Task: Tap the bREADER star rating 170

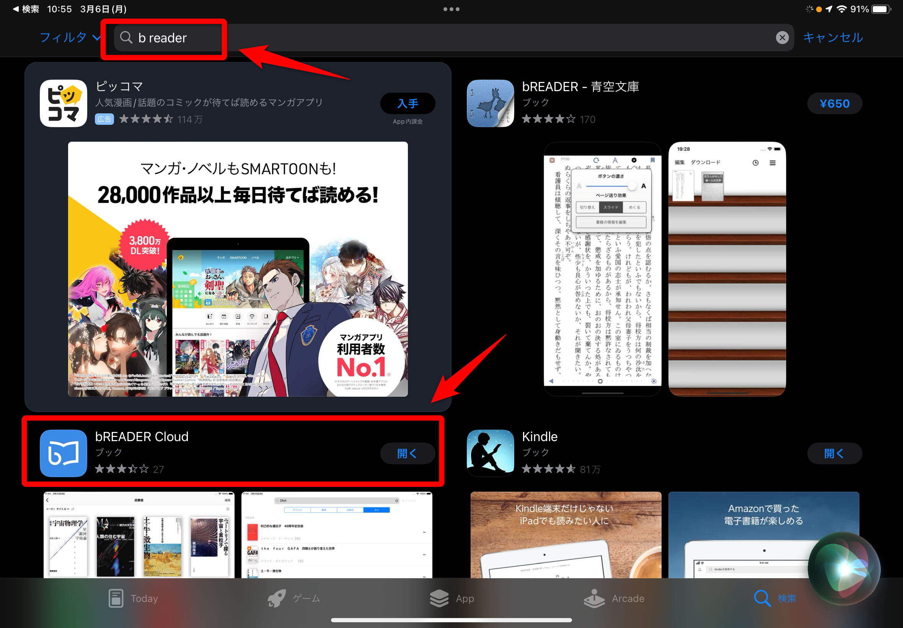Action: coord(558,119)
